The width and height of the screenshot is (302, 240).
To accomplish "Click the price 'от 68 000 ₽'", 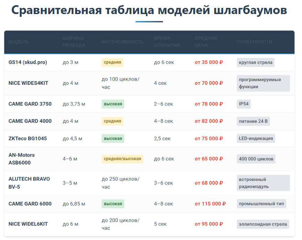I will 209,183.
